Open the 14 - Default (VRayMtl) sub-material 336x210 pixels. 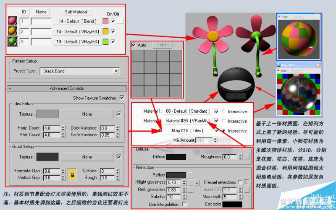pos(77,31)
